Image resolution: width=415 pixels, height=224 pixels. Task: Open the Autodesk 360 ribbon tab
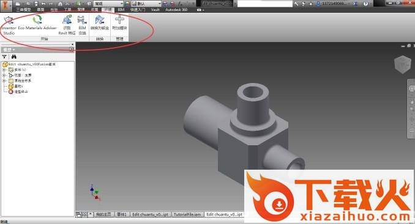click(x=176, y=10)
